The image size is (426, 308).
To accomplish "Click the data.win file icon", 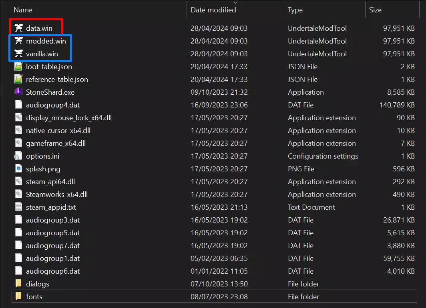I will 18,28.
